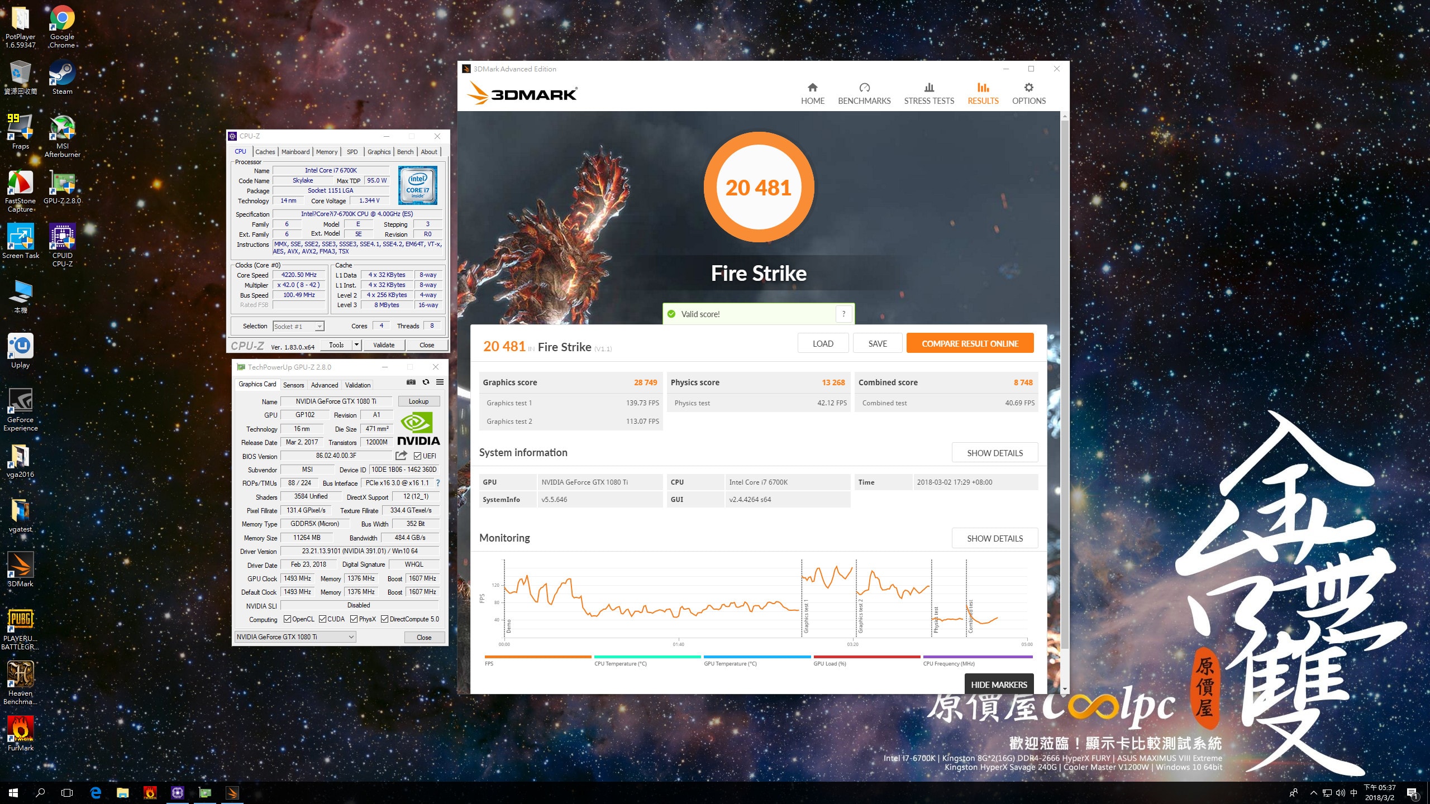The width and height of the screenshot is (1430, 804).
Task: Select the CPUID CPU-Z desktop icon
Action: pyautogui.click(x=62, y=245)
